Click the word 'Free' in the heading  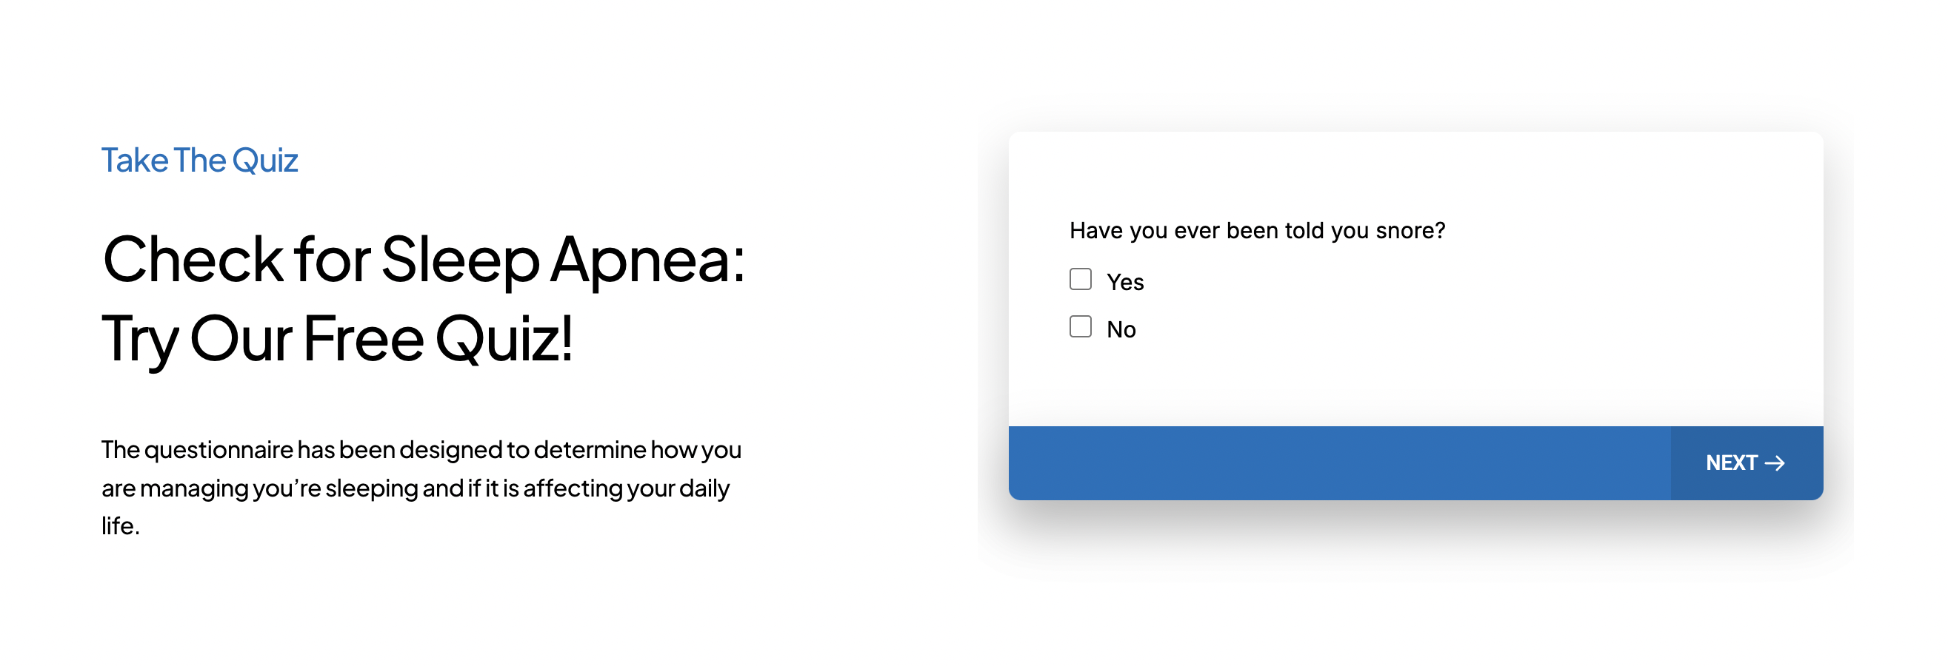[363, 339]
